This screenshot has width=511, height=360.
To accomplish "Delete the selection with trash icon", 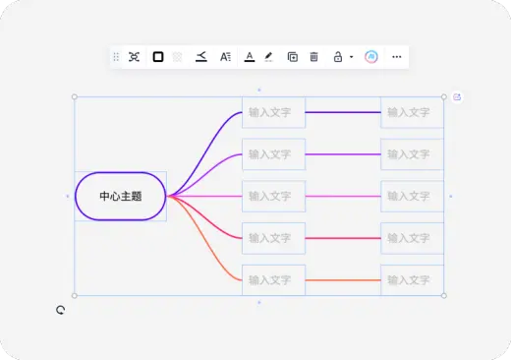I will 313,57.
